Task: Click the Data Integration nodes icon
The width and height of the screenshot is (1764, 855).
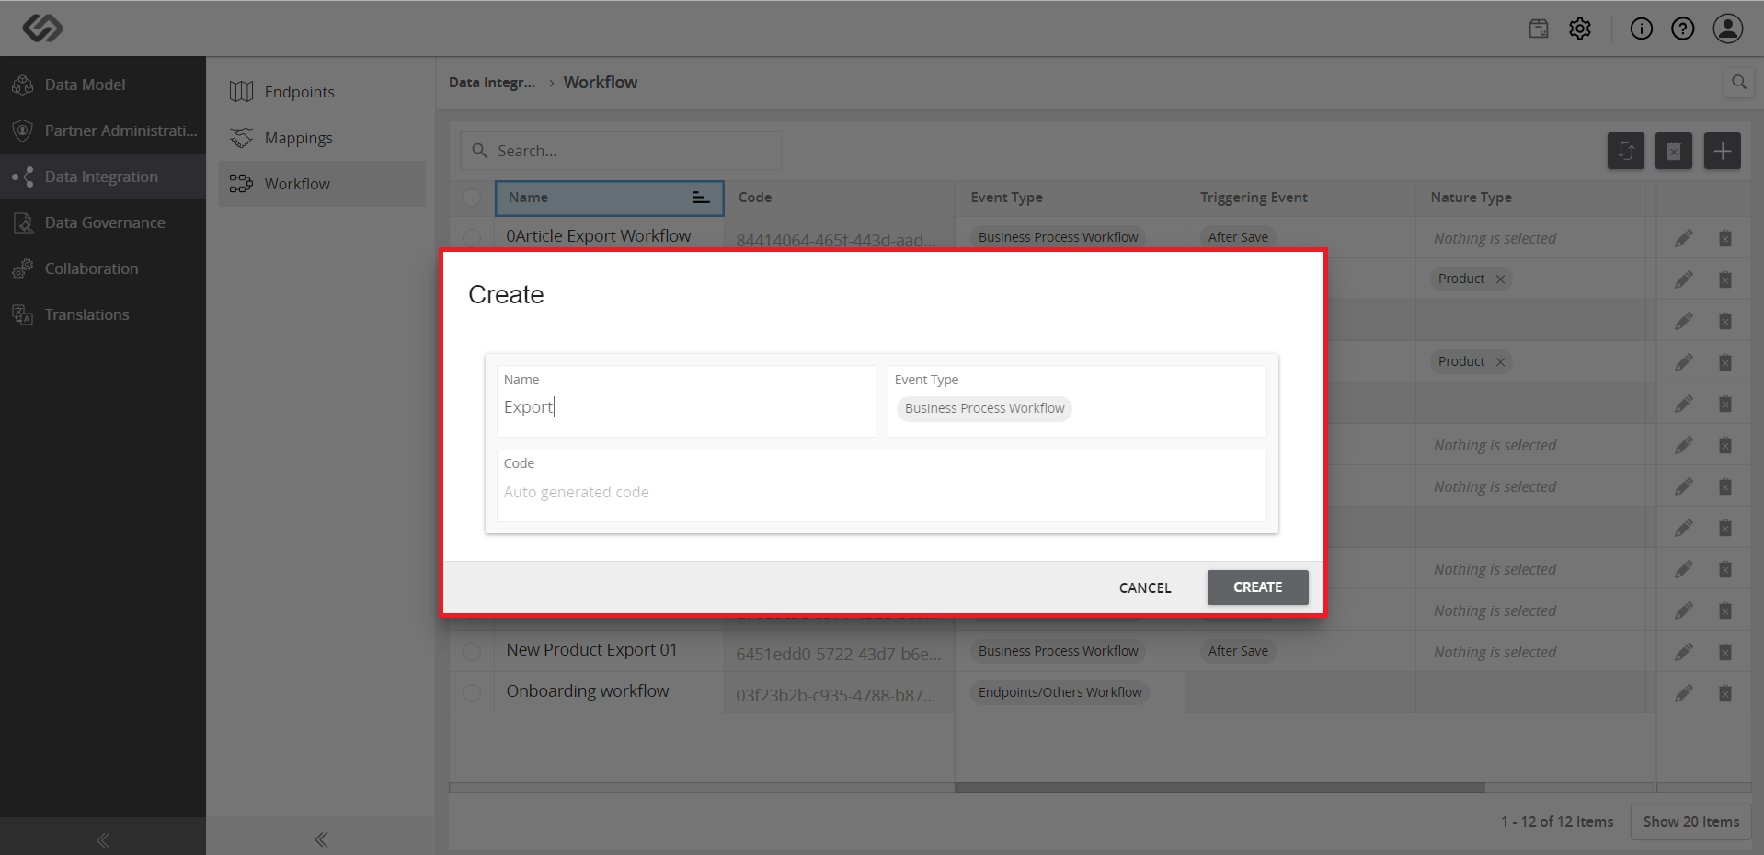Action: point(23,177)
